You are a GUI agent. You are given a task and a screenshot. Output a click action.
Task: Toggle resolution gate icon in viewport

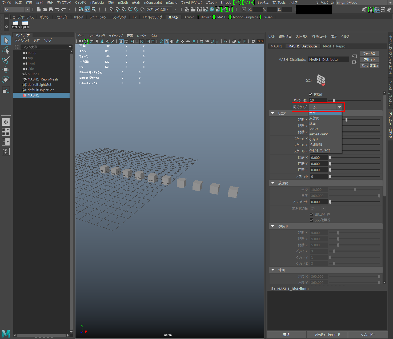132,41
